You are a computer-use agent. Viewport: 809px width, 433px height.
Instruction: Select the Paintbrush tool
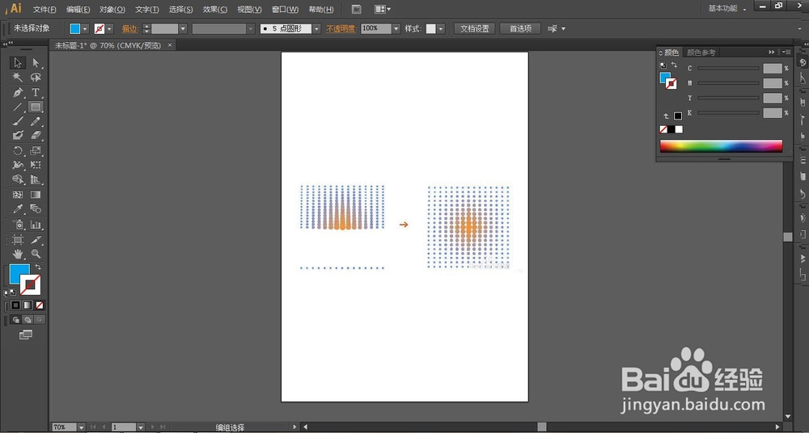18,121
